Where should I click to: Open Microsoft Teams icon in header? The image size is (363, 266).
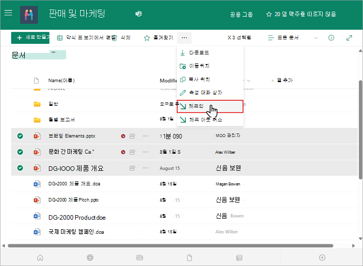139,14
